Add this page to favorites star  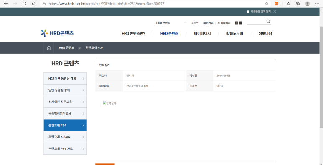(x=266, y=4)
